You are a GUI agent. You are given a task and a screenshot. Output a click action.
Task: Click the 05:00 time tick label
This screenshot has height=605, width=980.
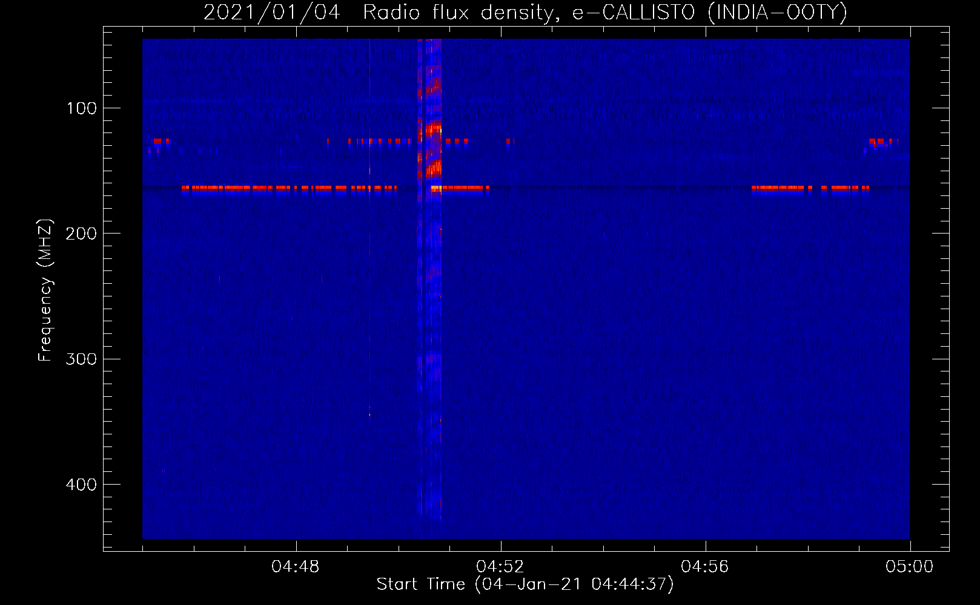(910, 567)
